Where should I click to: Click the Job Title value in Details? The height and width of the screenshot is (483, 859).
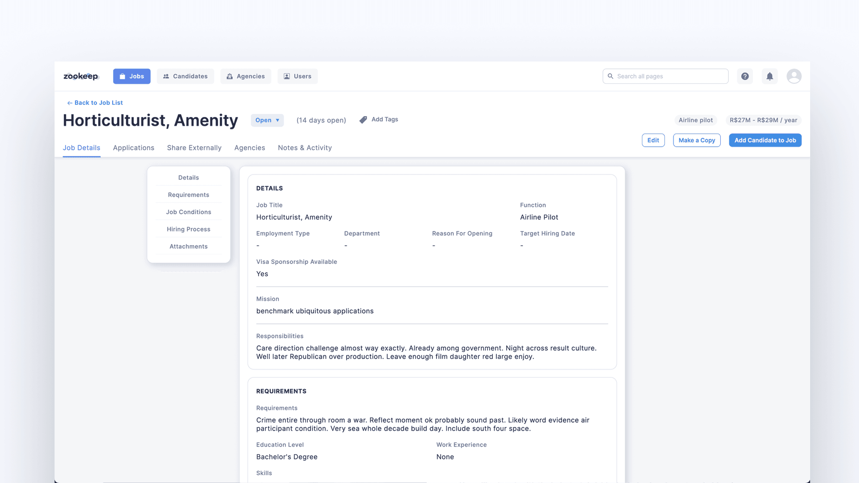pyautogui.click(x=294, y=217)
